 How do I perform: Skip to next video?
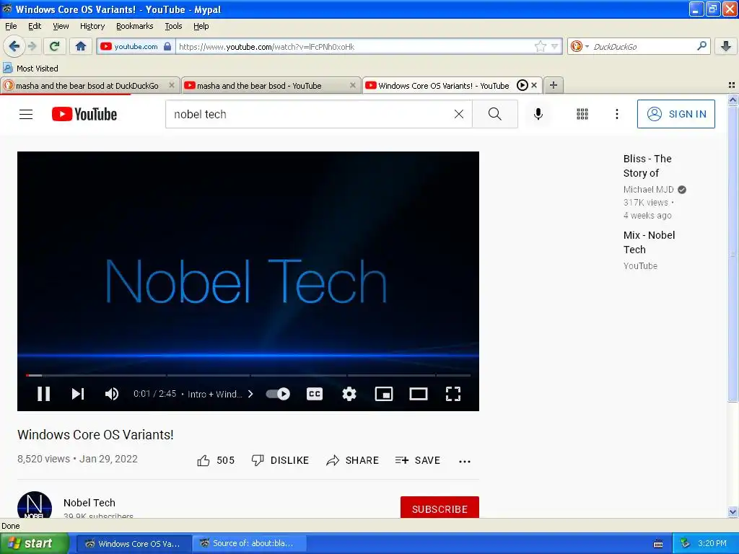point(78,394)
